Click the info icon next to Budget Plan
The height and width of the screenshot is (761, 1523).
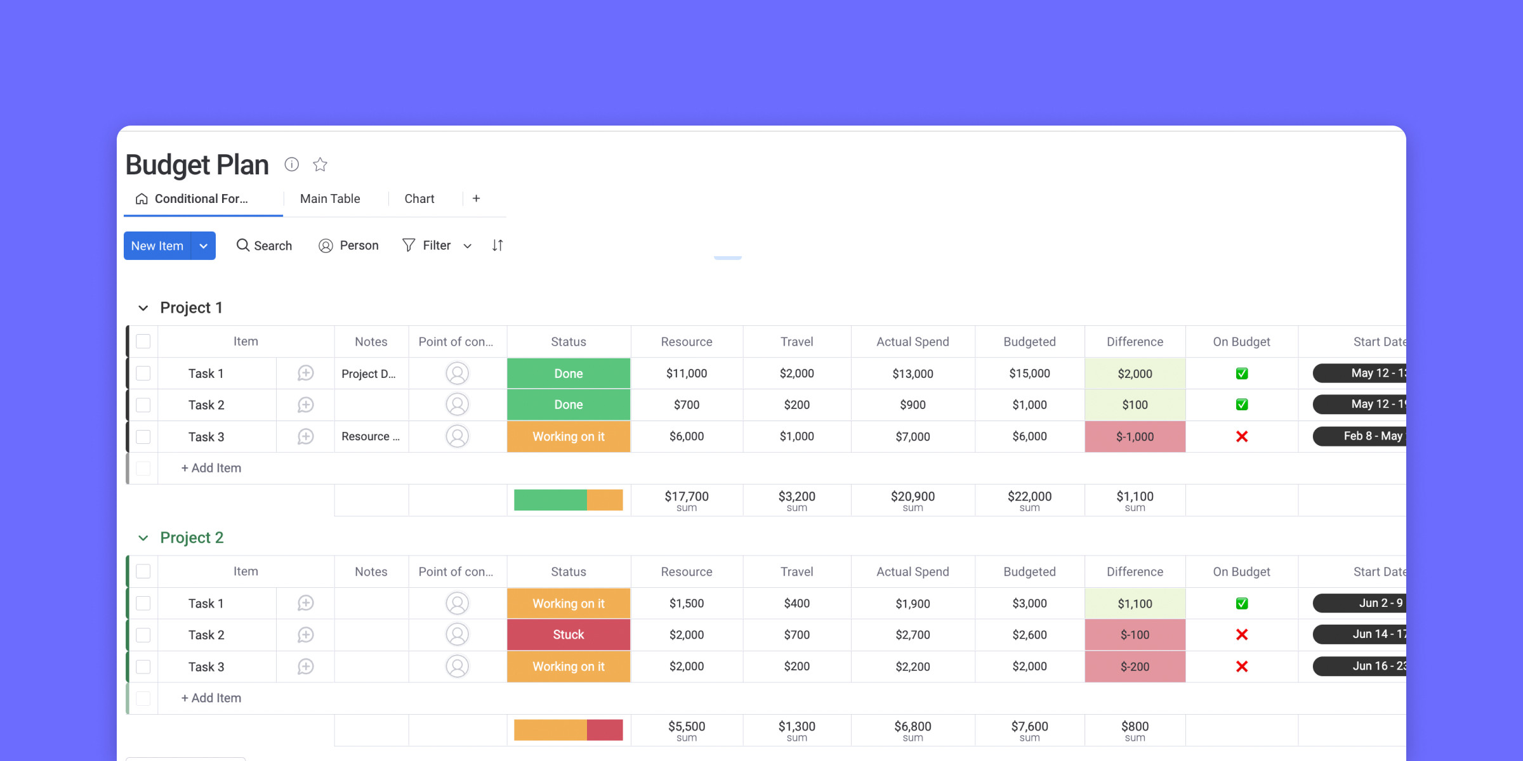[x=291, y=163]
